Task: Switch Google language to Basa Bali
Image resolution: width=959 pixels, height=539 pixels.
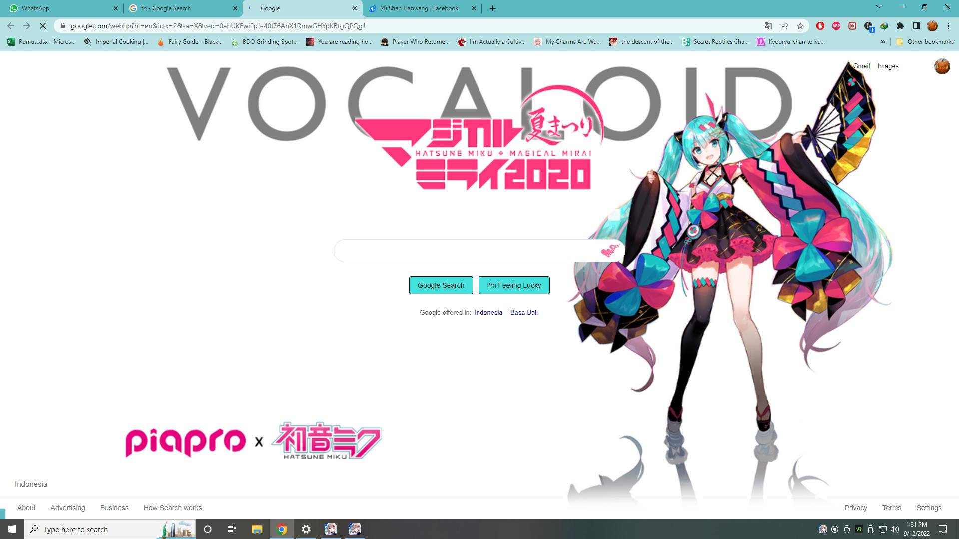Action: pos(524,312)
